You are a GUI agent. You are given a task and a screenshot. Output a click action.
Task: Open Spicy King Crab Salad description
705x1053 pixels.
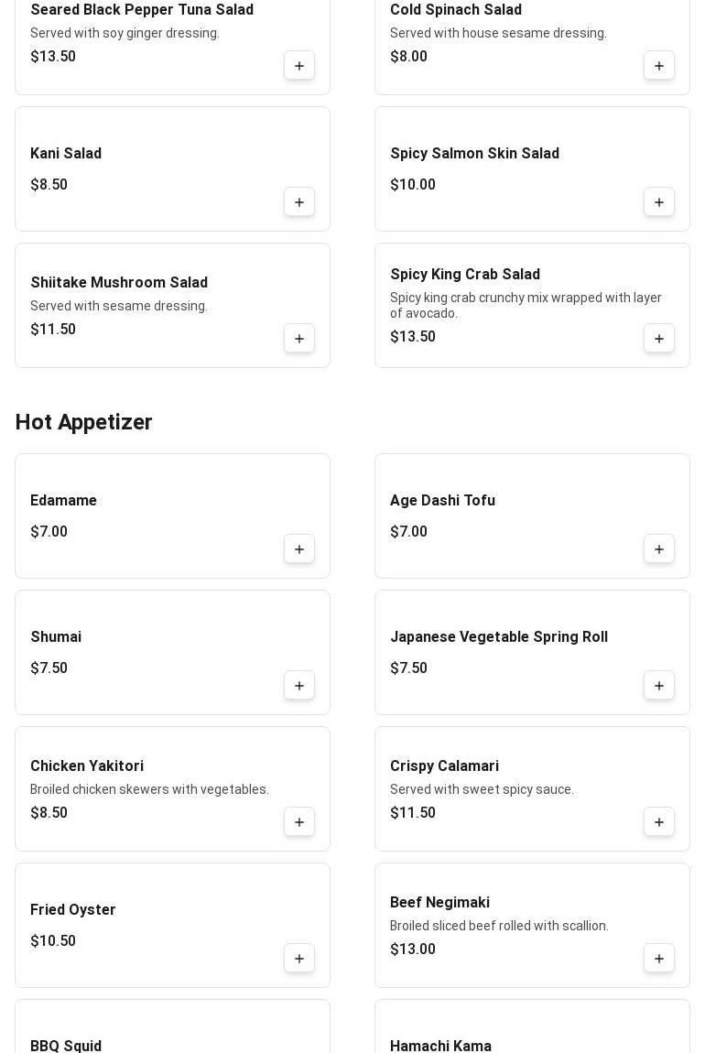[526, 305]
